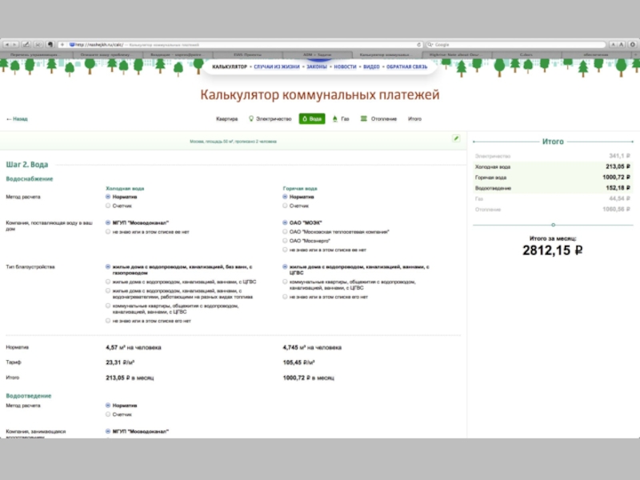Open the Квартира step tab
The width and height of the screenshot is (640, 480).
(x=226, y=118)
